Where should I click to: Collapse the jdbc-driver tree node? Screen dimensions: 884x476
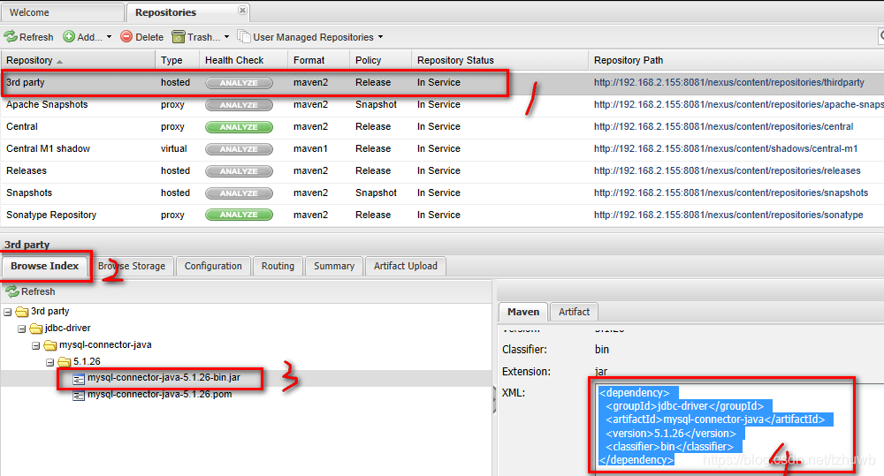click(x=21, y=329)
